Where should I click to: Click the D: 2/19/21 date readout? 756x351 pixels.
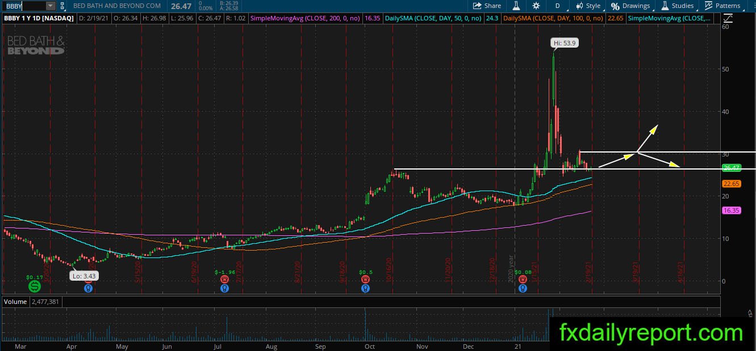[x=93, y=18]
